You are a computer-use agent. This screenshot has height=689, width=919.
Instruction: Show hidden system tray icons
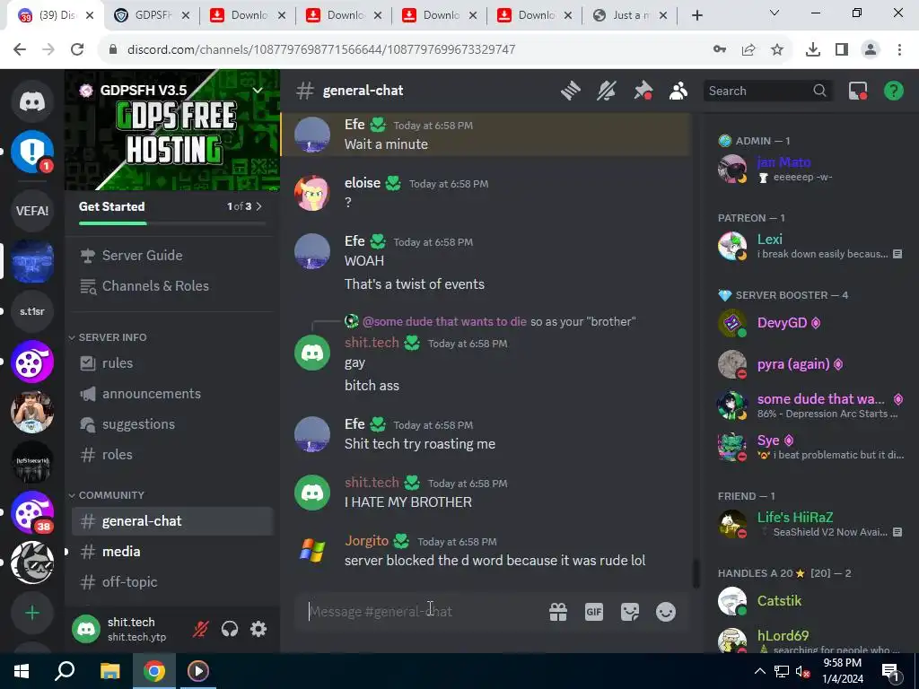[759, 671]
